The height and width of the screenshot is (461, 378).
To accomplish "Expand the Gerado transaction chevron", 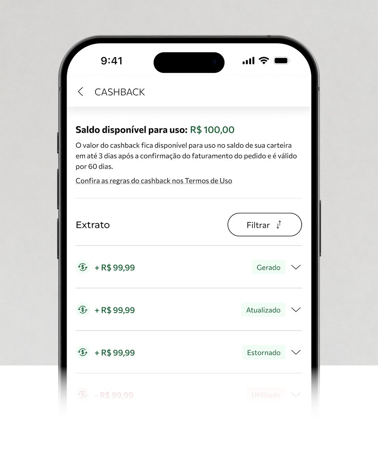I will [x=296, y=267].
